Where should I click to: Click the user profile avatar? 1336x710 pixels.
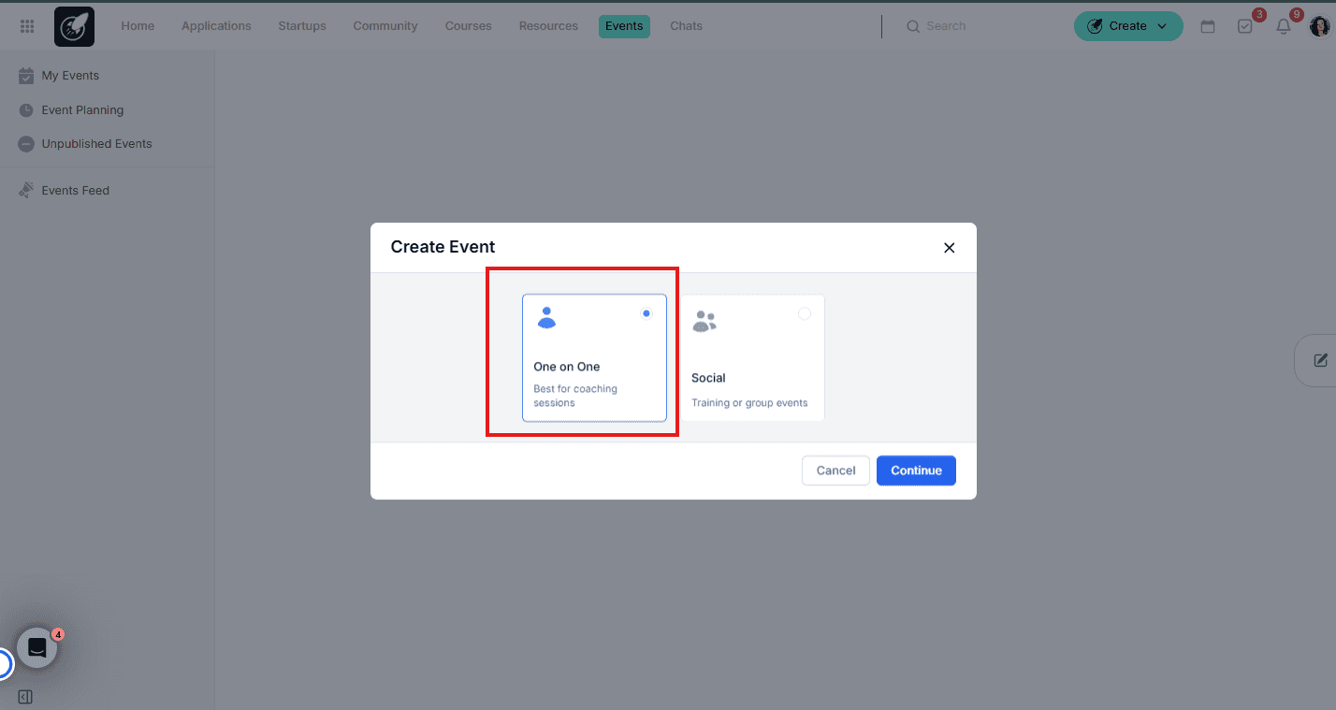pos(1319,26)
